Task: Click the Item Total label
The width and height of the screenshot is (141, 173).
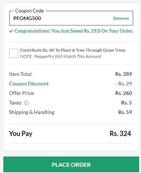Action: (x=20, y=74)
